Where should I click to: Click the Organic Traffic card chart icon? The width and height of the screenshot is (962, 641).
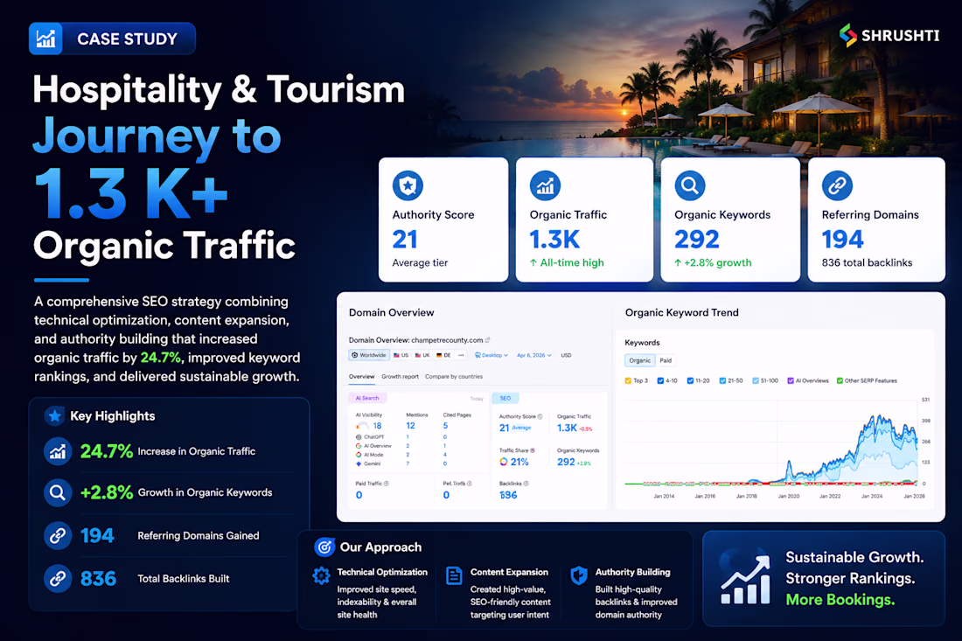546,185
